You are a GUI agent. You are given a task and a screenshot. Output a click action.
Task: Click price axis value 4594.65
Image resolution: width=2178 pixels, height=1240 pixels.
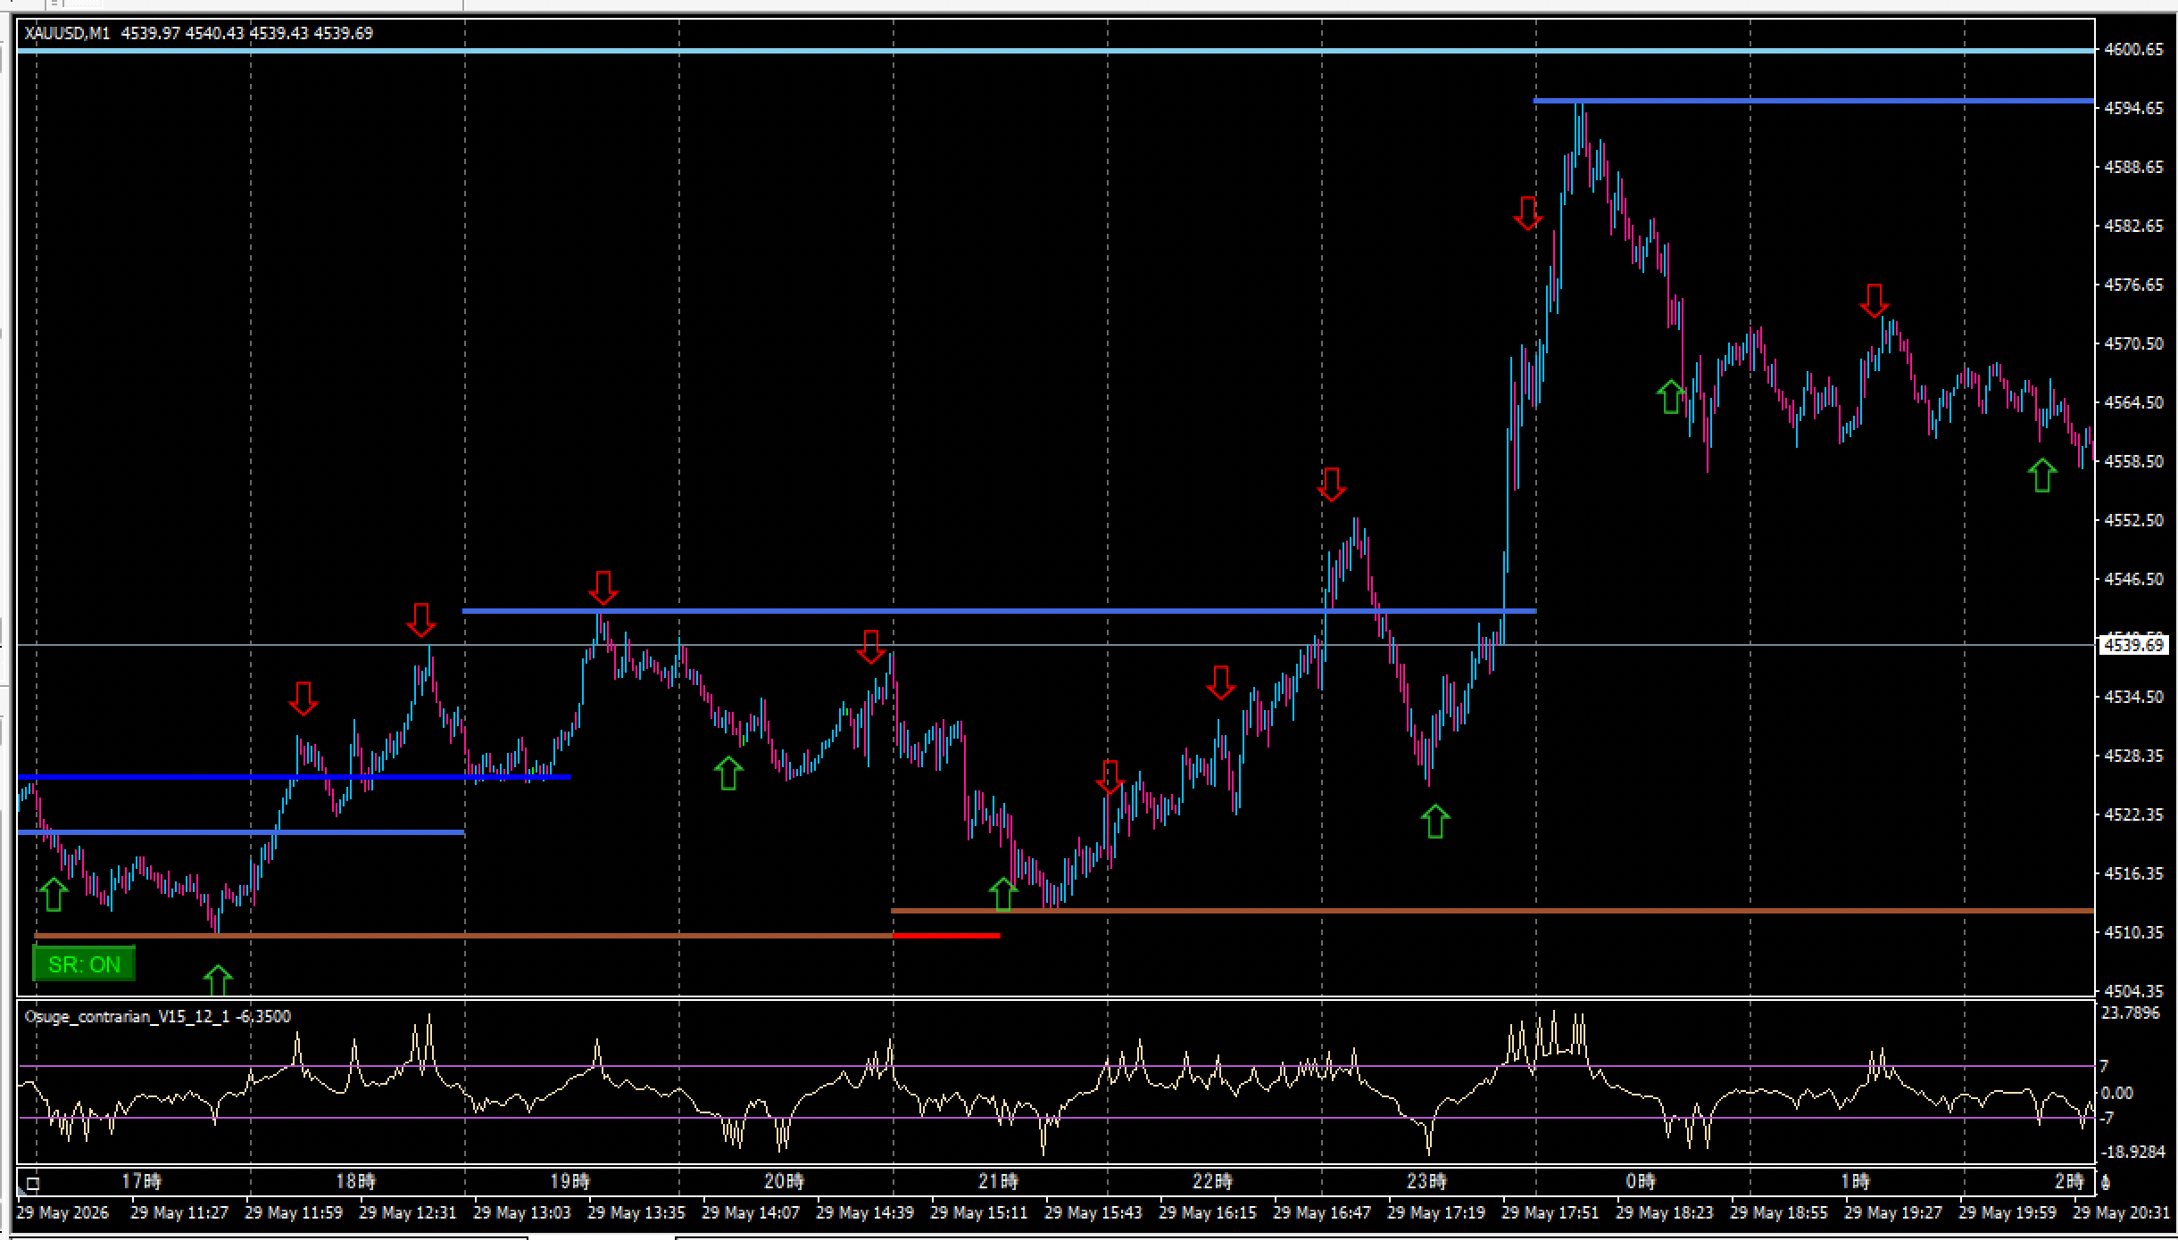coord(2133,108)
